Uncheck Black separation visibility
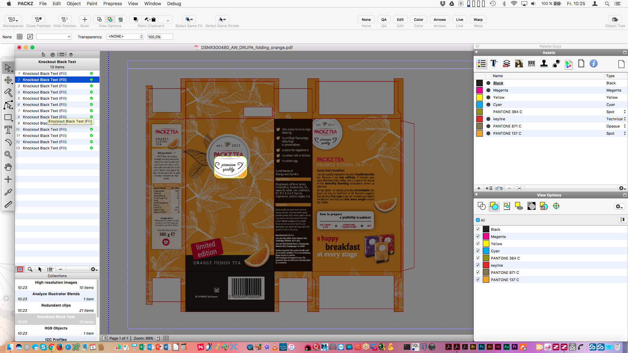This screenshot has width=628, height=353. [x=478, y=229]
